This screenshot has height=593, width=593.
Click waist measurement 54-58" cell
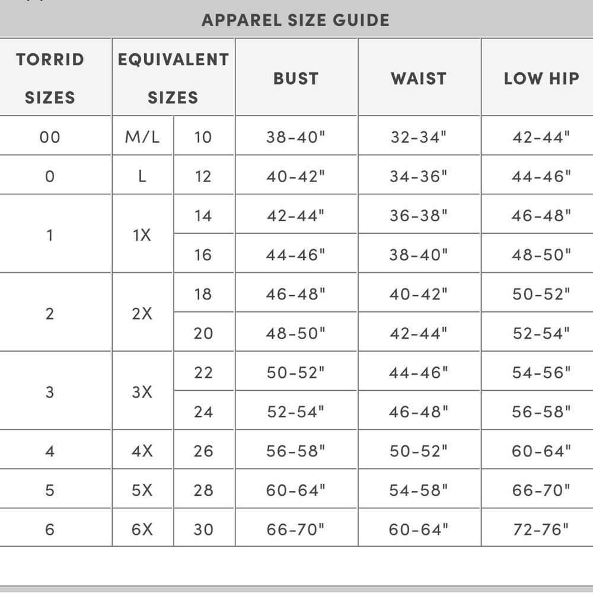(419, 489)
